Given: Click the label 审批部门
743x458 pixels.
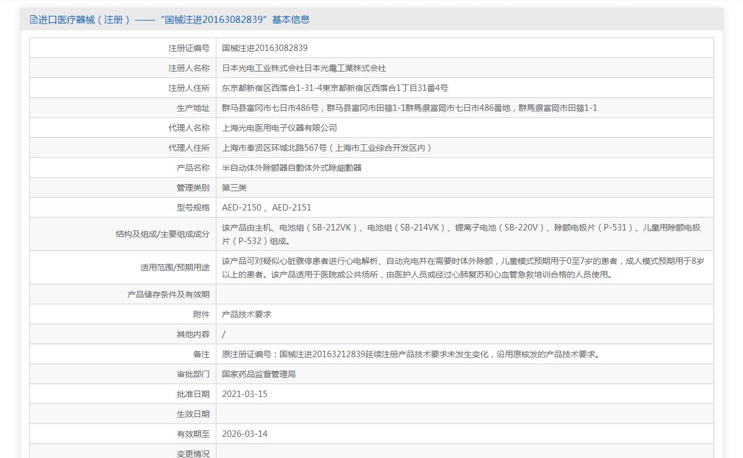Looking at the screenshot, I should click(193, 374).
